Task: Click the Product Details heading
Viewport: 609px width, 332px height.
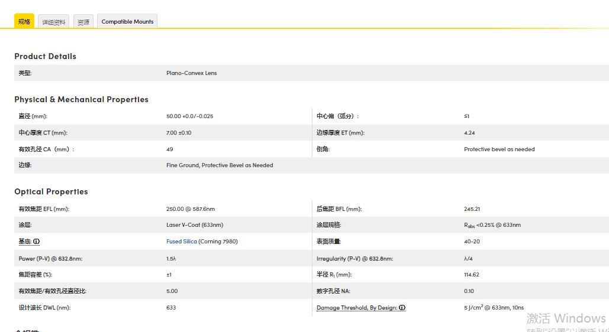Action: tap(45, 56)
